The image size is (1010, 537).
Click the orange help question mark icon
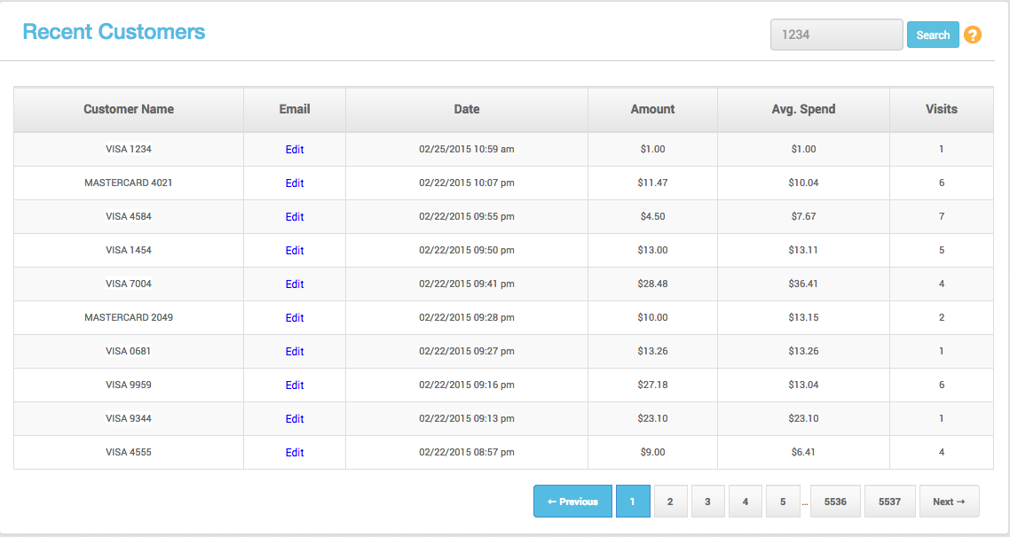pyautogui.click(x=973, y=35)
